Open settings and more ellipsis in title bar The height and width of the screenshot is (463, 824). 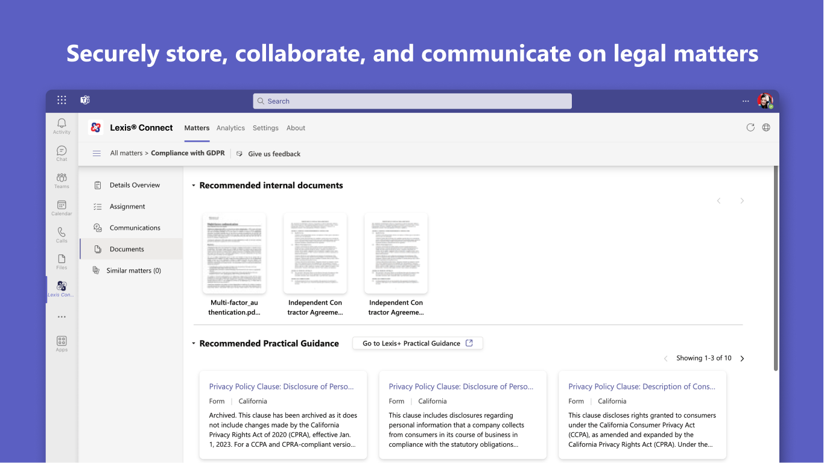(746, 101)
